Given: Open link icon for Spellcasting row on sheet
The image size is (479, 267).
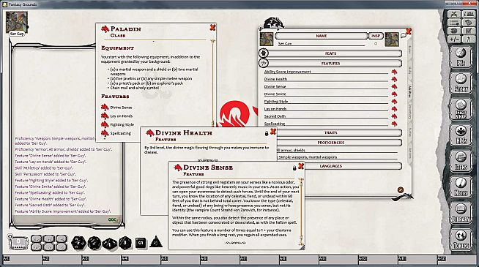Looking at the screenshot, I should tap(394, 124).
